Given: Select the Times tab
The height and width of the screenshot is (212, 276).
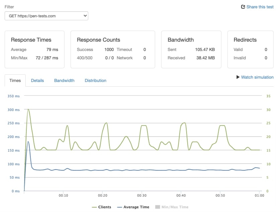Looking at the screenshot, I should (15, 80).
